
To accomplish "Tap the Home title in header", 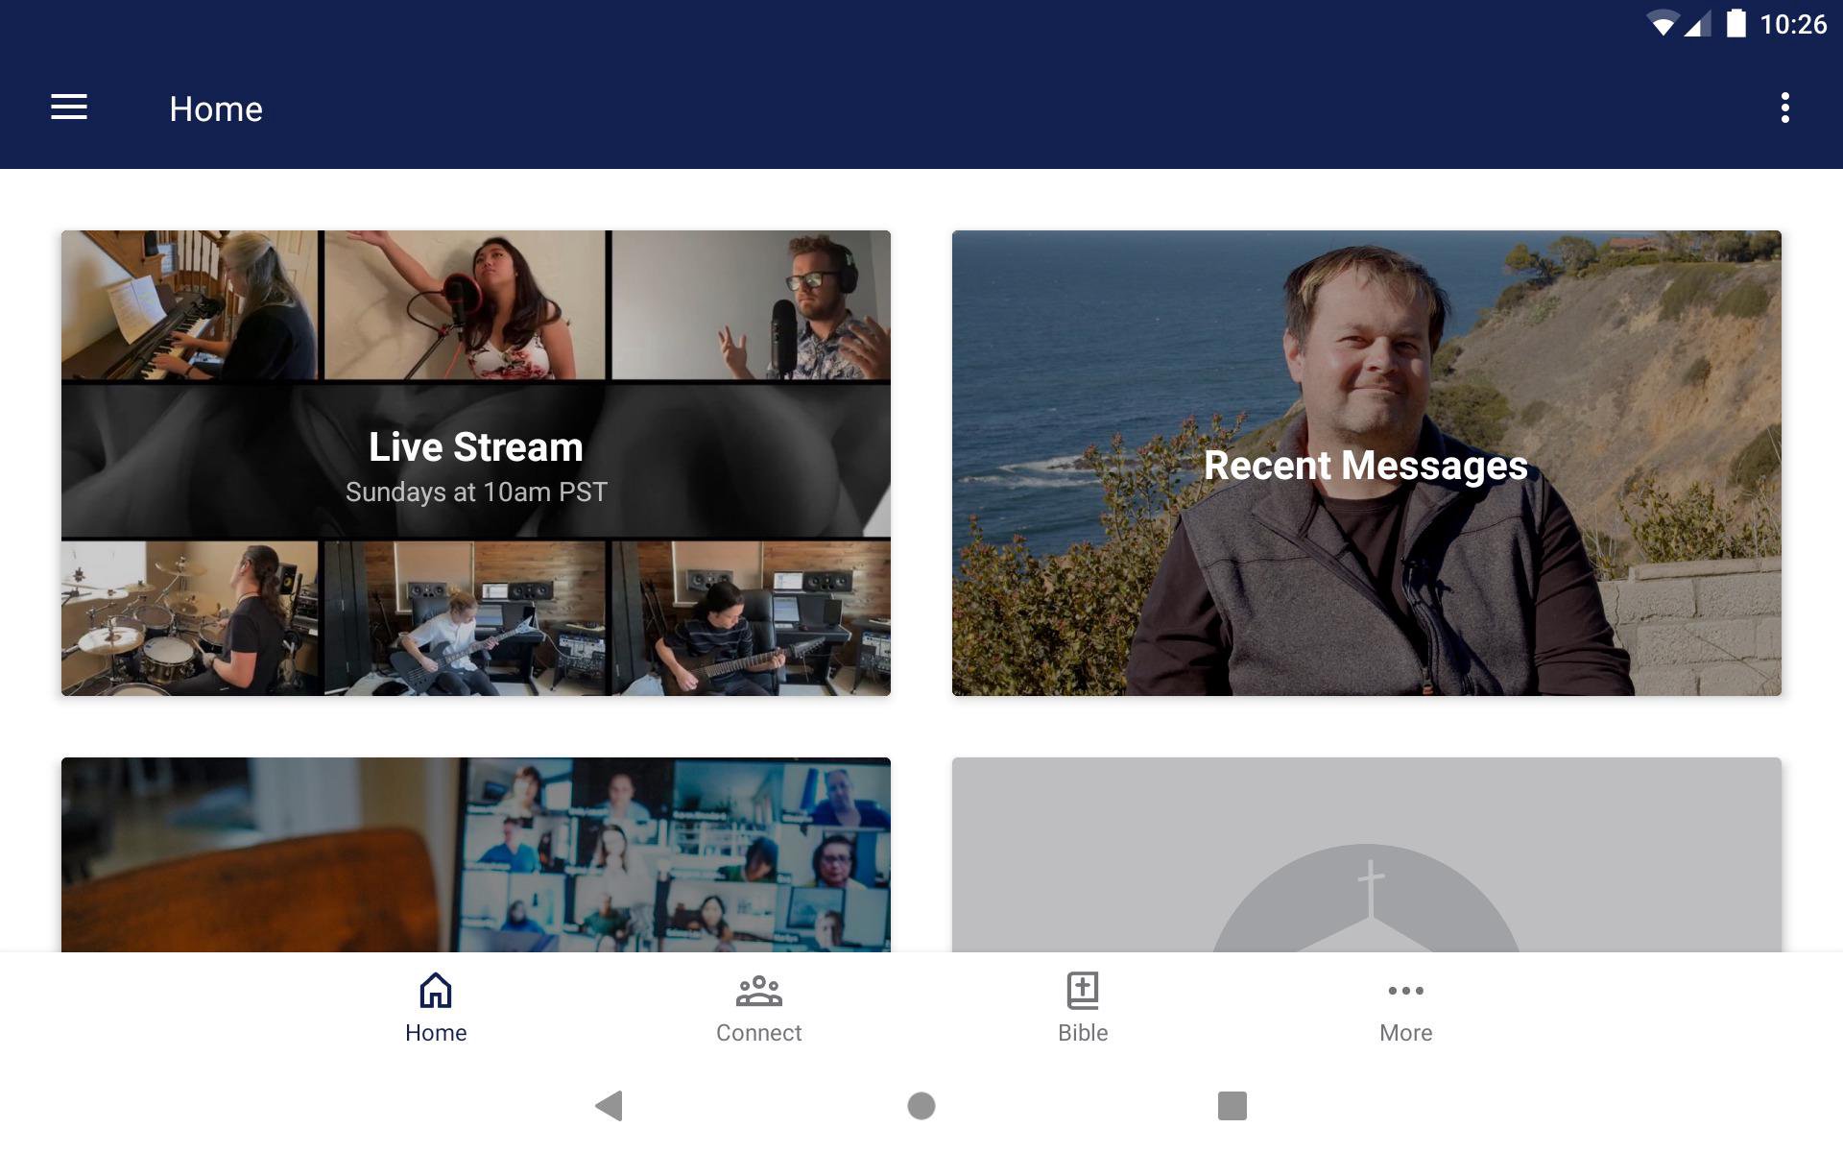I will click(x=216, y=108).
